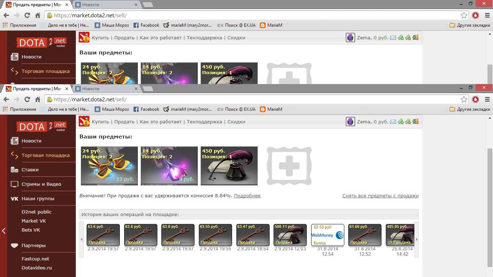
Task: Open messages envelope icon in upper window
Action: [393, 38]
